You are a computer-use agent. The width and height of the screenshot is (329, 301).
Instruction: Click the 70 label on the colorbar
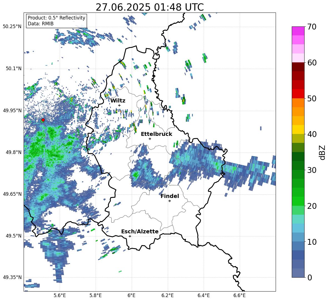(311, 27)
